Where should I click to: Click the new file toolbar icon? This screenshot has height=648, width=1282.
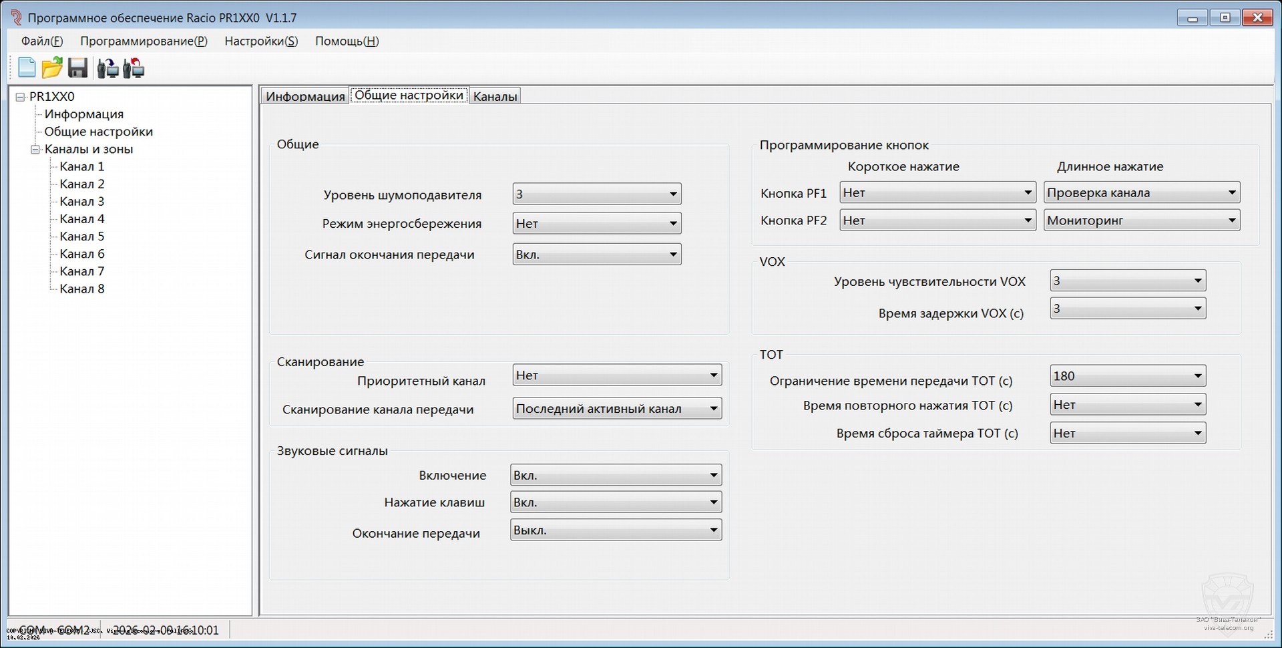[27, 68]
